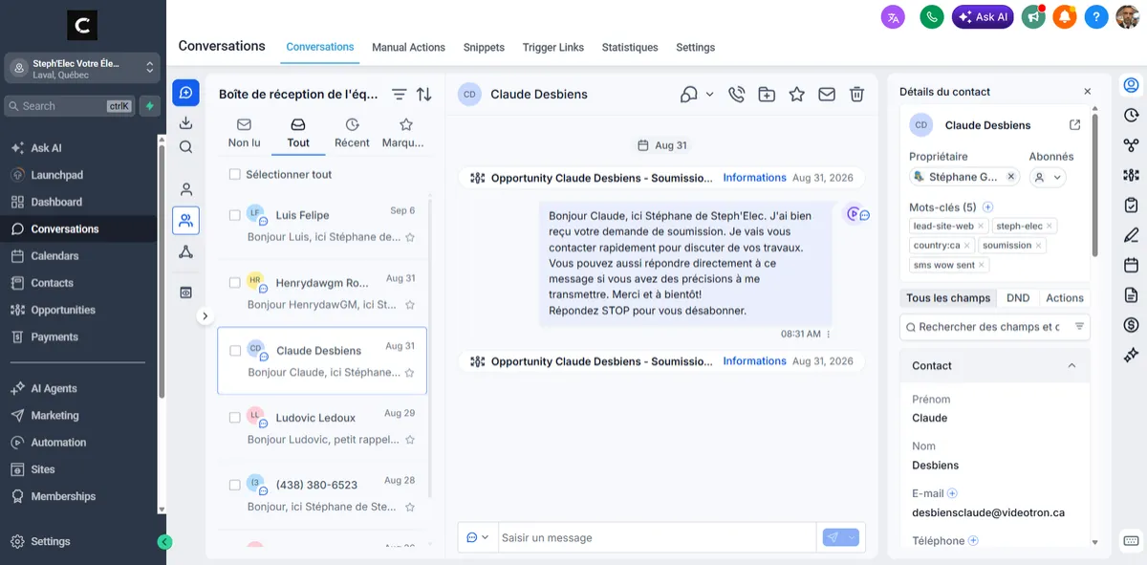Switch to the Manual Actions tab
This screenshot has height=565, width=1147.
pyautogui.click(x=408, y=47)
